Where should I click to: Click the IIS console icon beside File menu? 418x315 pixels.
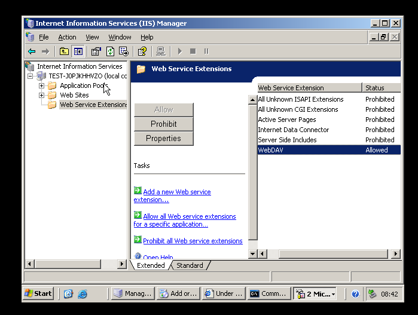coord(30,37)
